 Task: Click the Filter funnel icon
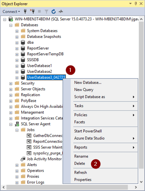point(46,12)
